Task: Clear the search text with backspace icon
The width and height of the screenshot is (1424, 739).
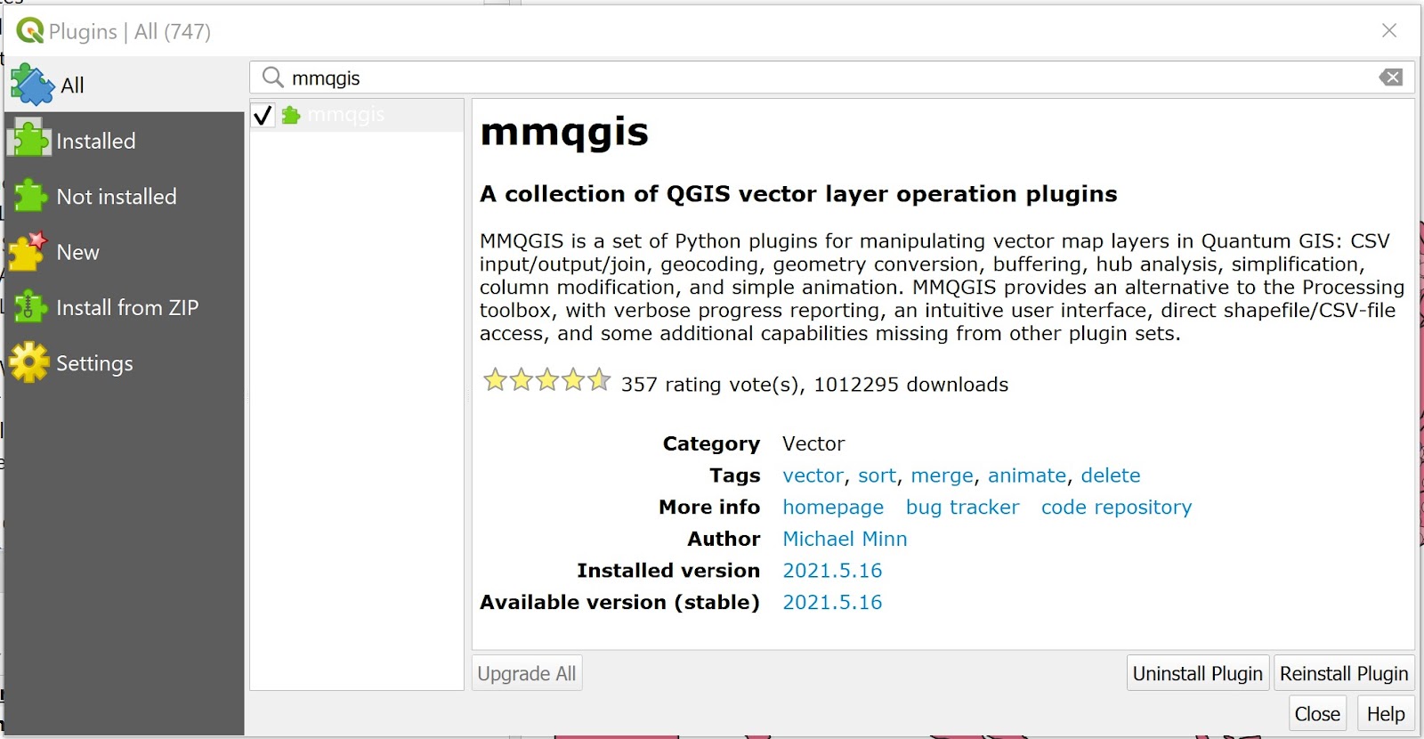Action: 1390,77
